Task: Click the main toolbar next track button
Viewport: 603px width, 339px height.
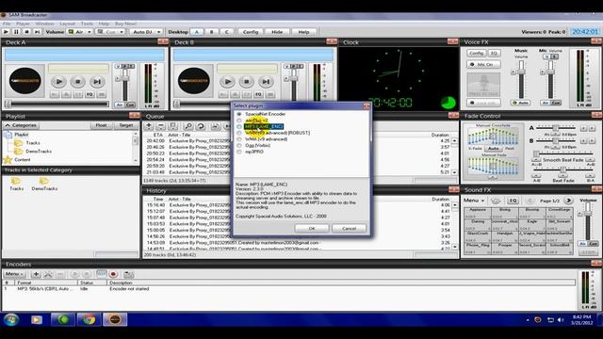Action: pyautogui.click(x=37, y=32)
